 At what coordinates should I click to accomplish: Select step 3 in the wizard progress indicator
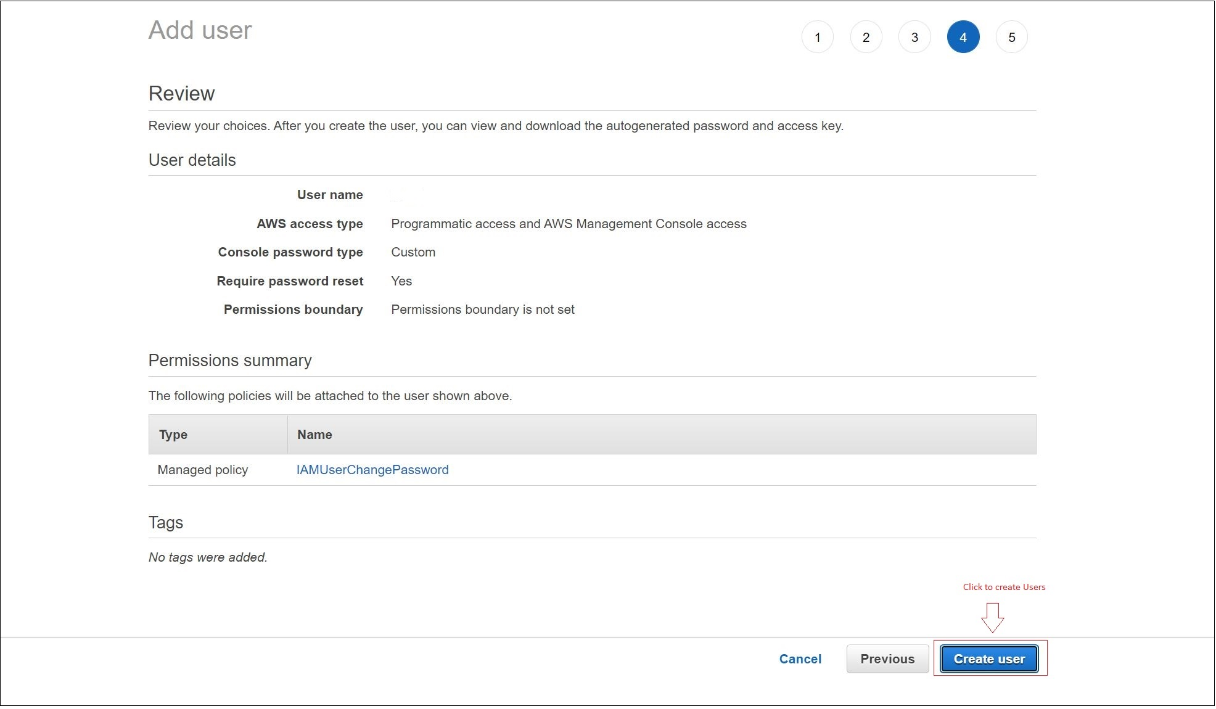pos(914,36)
